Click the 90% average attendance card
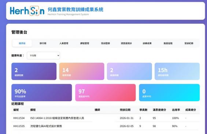The width and height of the screenshot is (207, 134). point(42,92)
